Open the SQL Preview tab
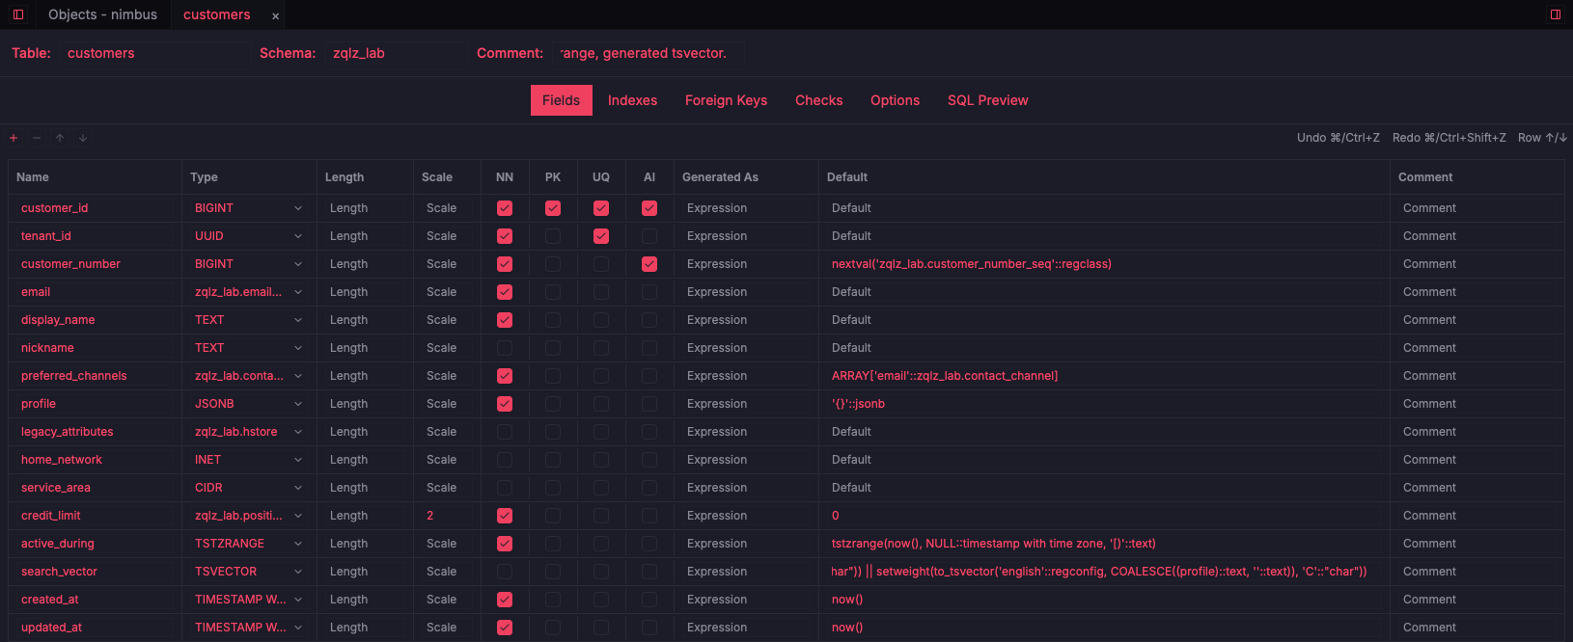The height and width of the screenshot is (642, 1573). pos(988,100)
